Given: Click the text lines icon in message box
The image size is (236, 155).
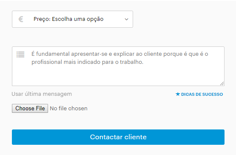Looking at the screenshot, I should tap(20, 55).
